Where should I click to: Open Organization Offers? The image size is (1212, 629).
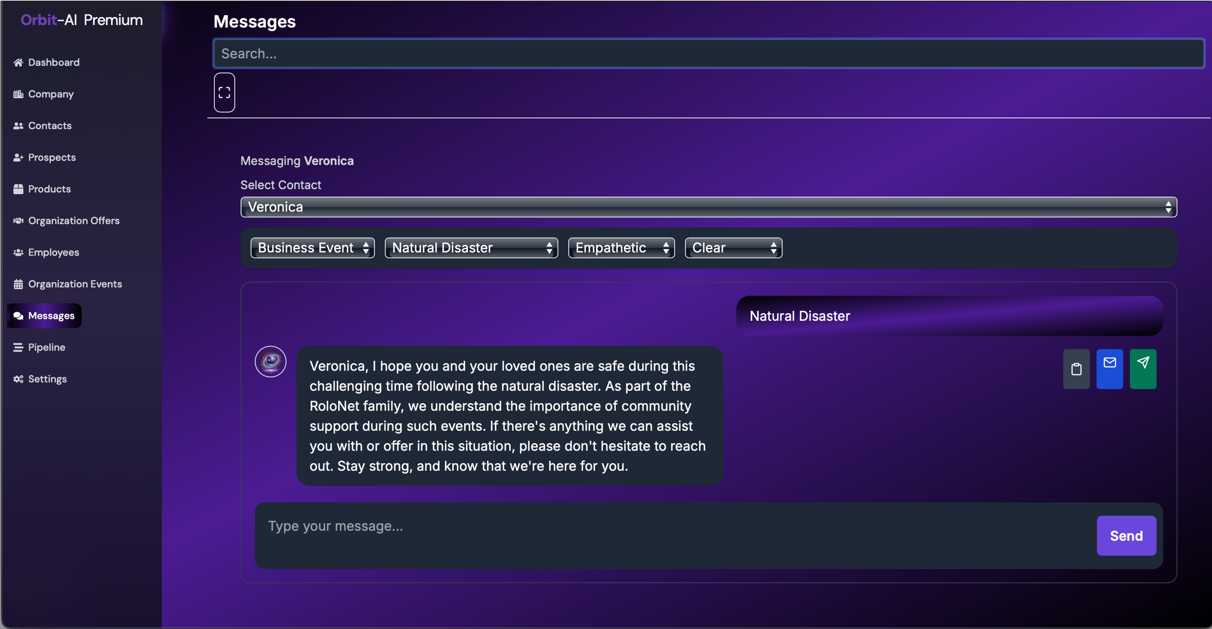[x=67, y=220]
